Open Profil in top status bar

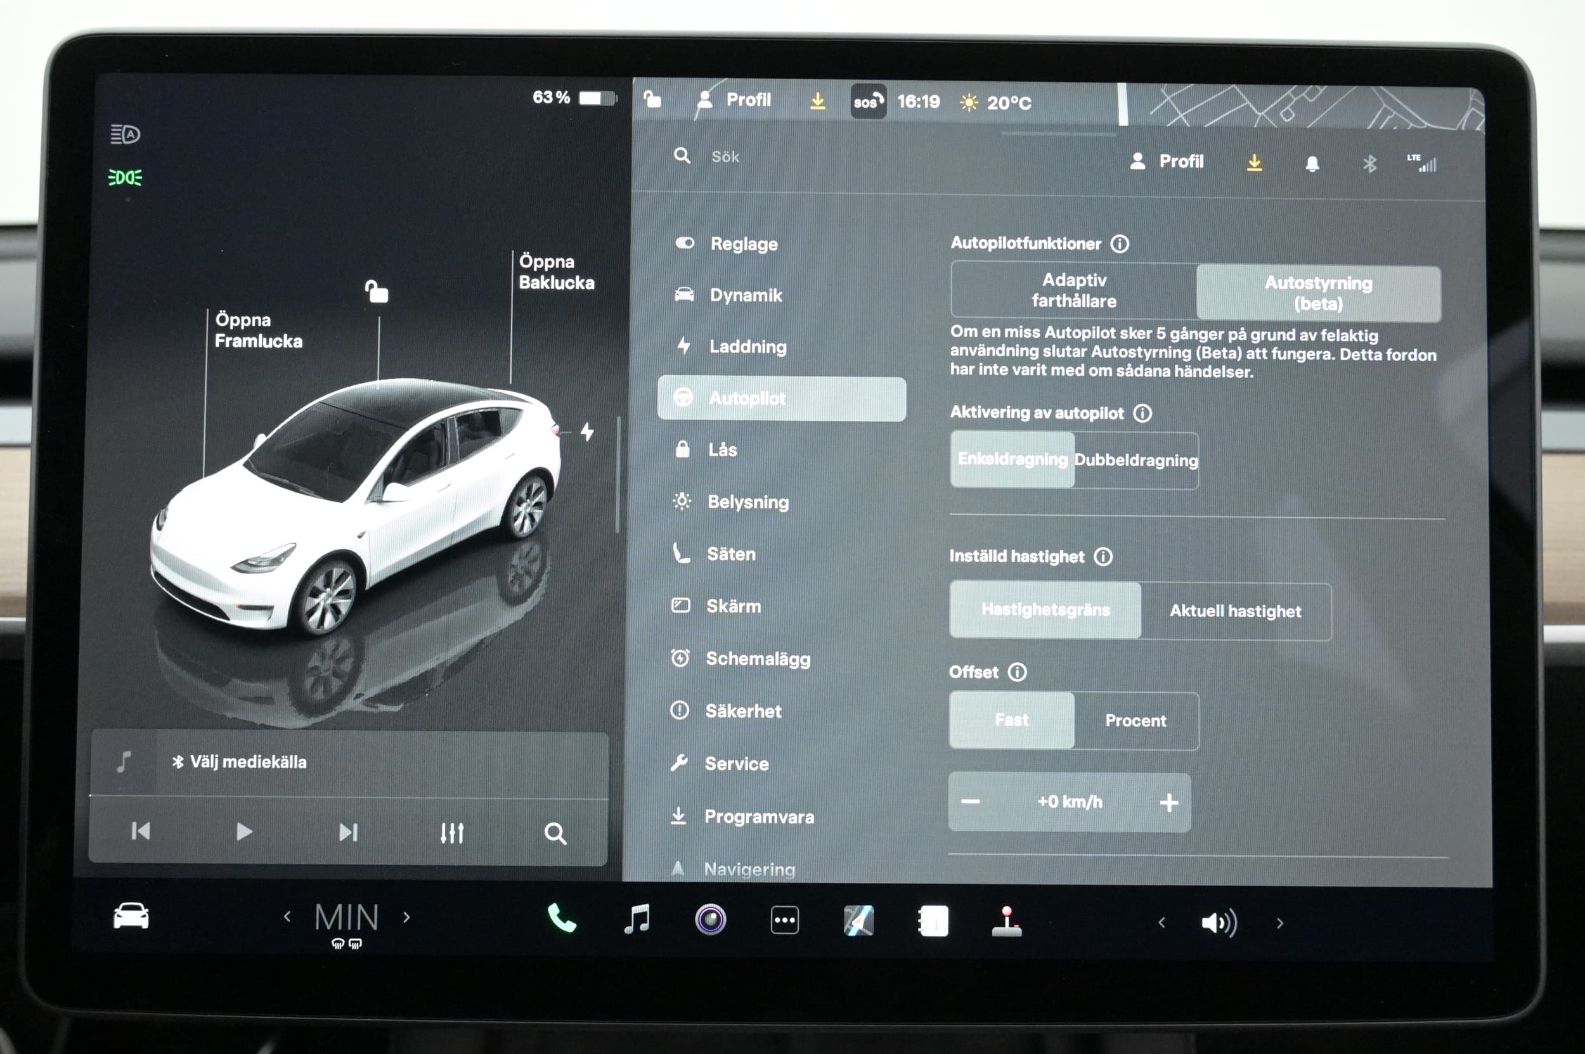[x=734, y=100]
